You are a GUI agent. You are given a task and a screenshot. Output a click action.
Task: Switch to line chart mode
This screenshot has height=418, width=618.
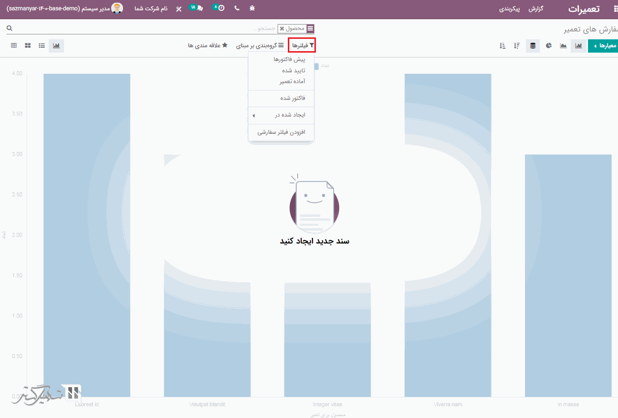click(563, 46)
